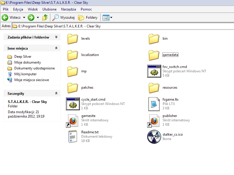The image size is (234, 175).
Task: Select the Readme.txt document icon
Action: tap(73, 136)
